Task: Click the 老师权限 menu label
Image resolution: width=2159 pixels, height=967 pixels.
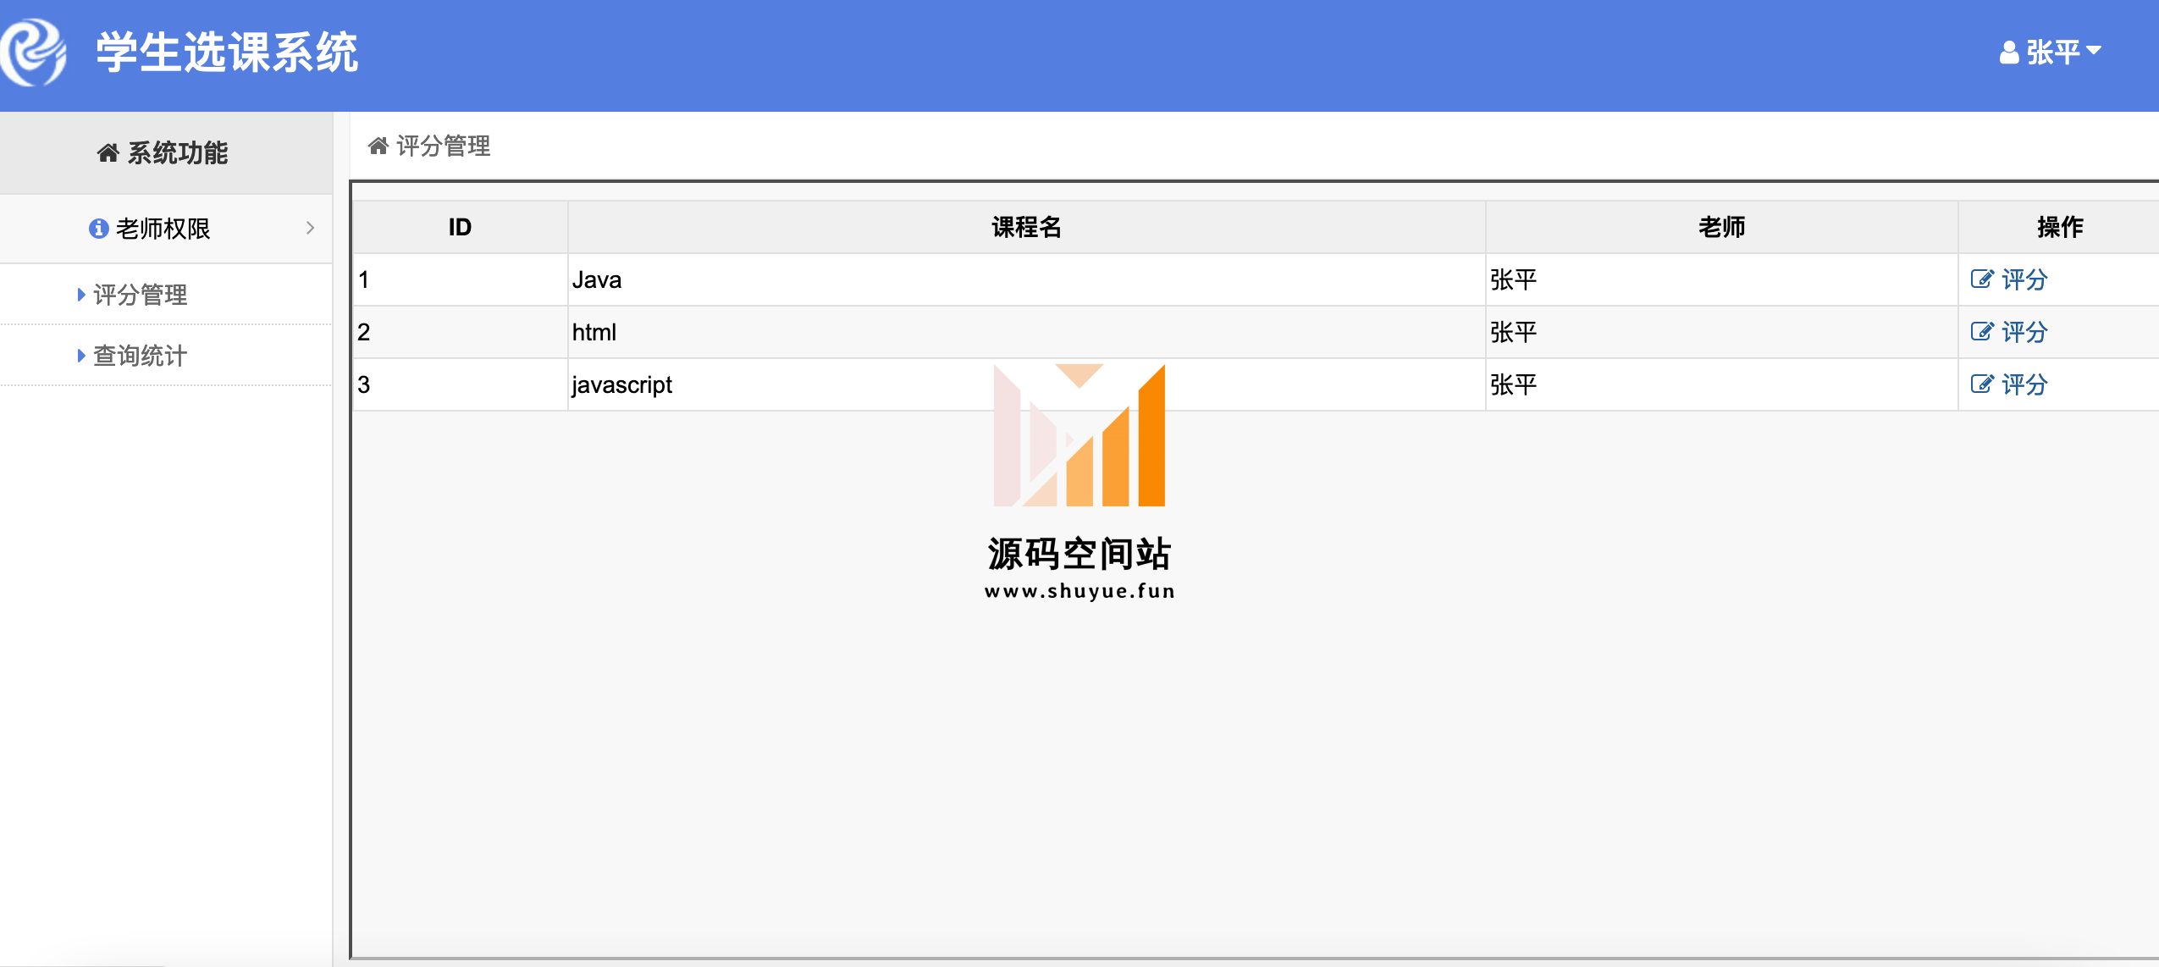Action: [x=163, y=228]
